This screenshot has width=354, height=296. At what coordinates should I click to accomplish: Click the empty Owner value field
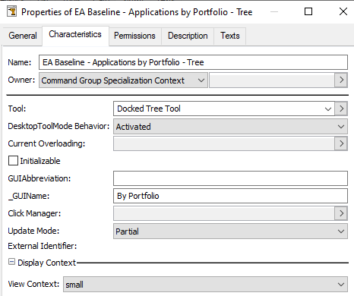(x=272, y=80)
